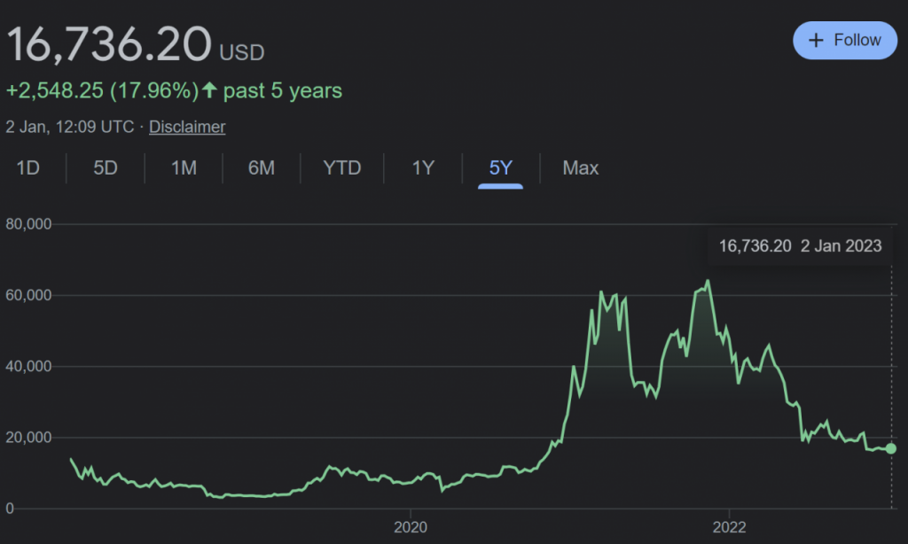Click the tooltip showing 2 Jan 2023
The width and height of the screenshot is (908, 544).
coord(799,245)
